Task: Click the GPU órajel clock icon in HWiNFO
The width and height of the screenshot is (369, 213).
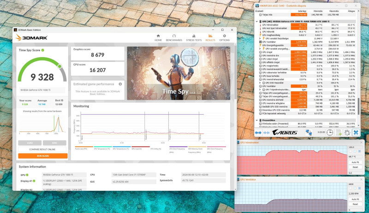Action: click(x=260, y=52)
